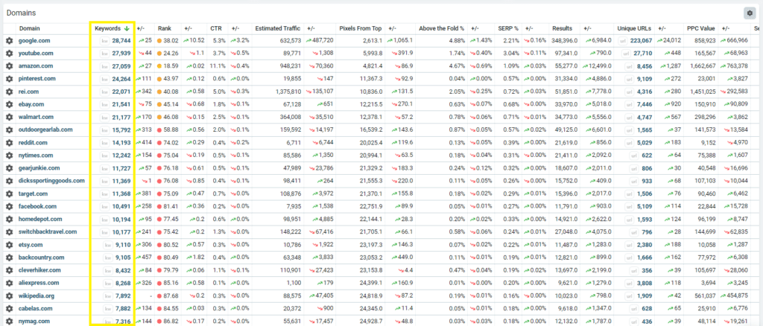The width and height of the screenshot is (763, 326).
Task: Open the youtube.com domain link
Action: (x=36, y=54)
